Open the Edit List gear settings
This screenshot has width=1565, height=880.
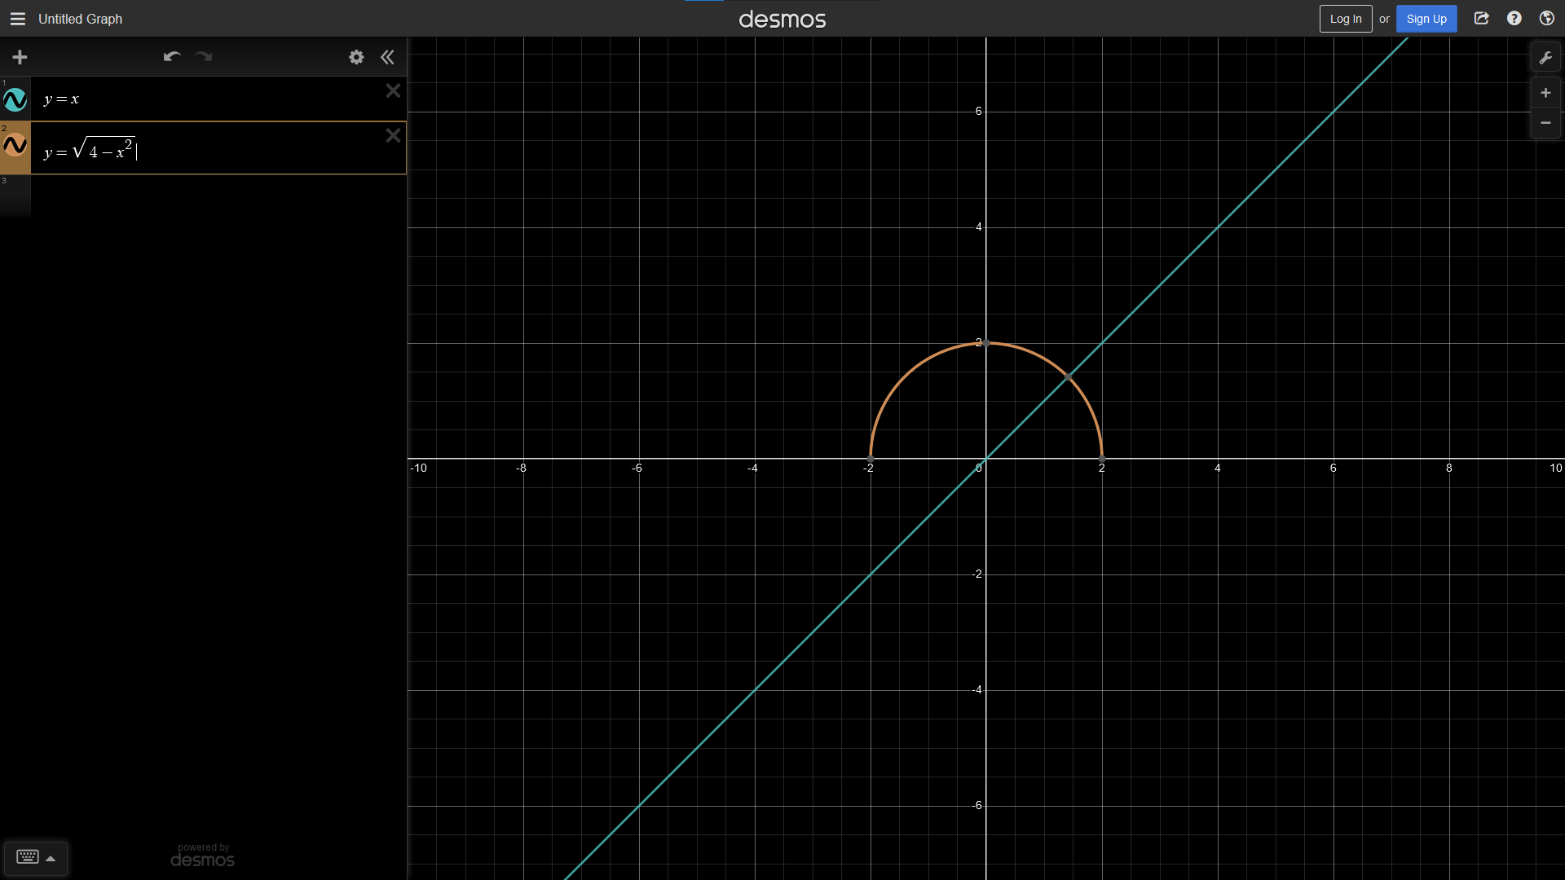point(356,57)
